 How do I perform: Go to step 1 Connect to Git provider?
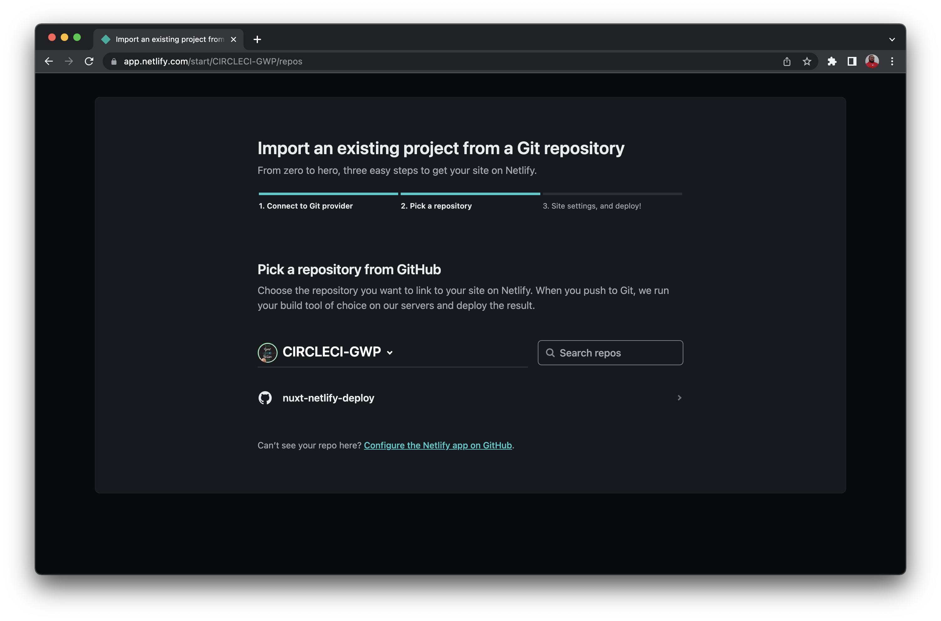point(306,206)
